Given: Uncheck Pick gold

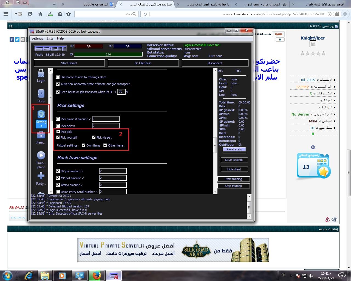Looking at the screenshot, I should click(58, 132).
